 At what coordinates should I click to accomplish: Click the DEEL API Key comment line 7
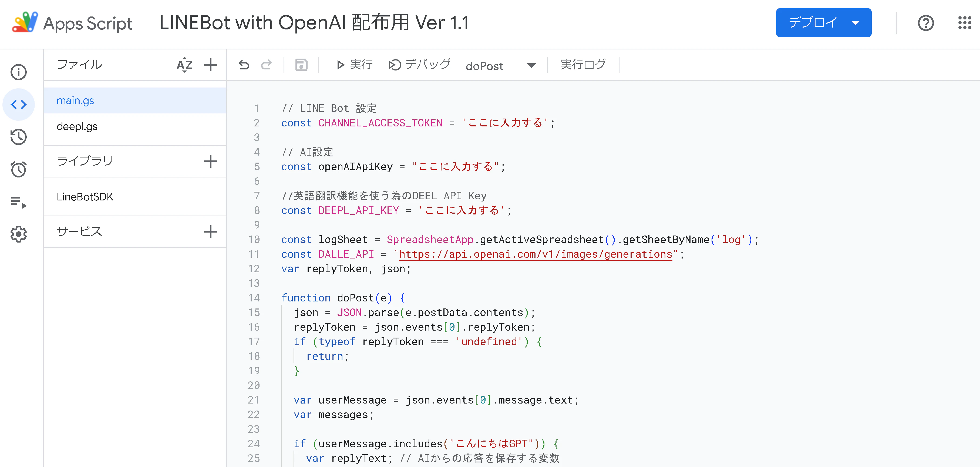tap(384, 196)
